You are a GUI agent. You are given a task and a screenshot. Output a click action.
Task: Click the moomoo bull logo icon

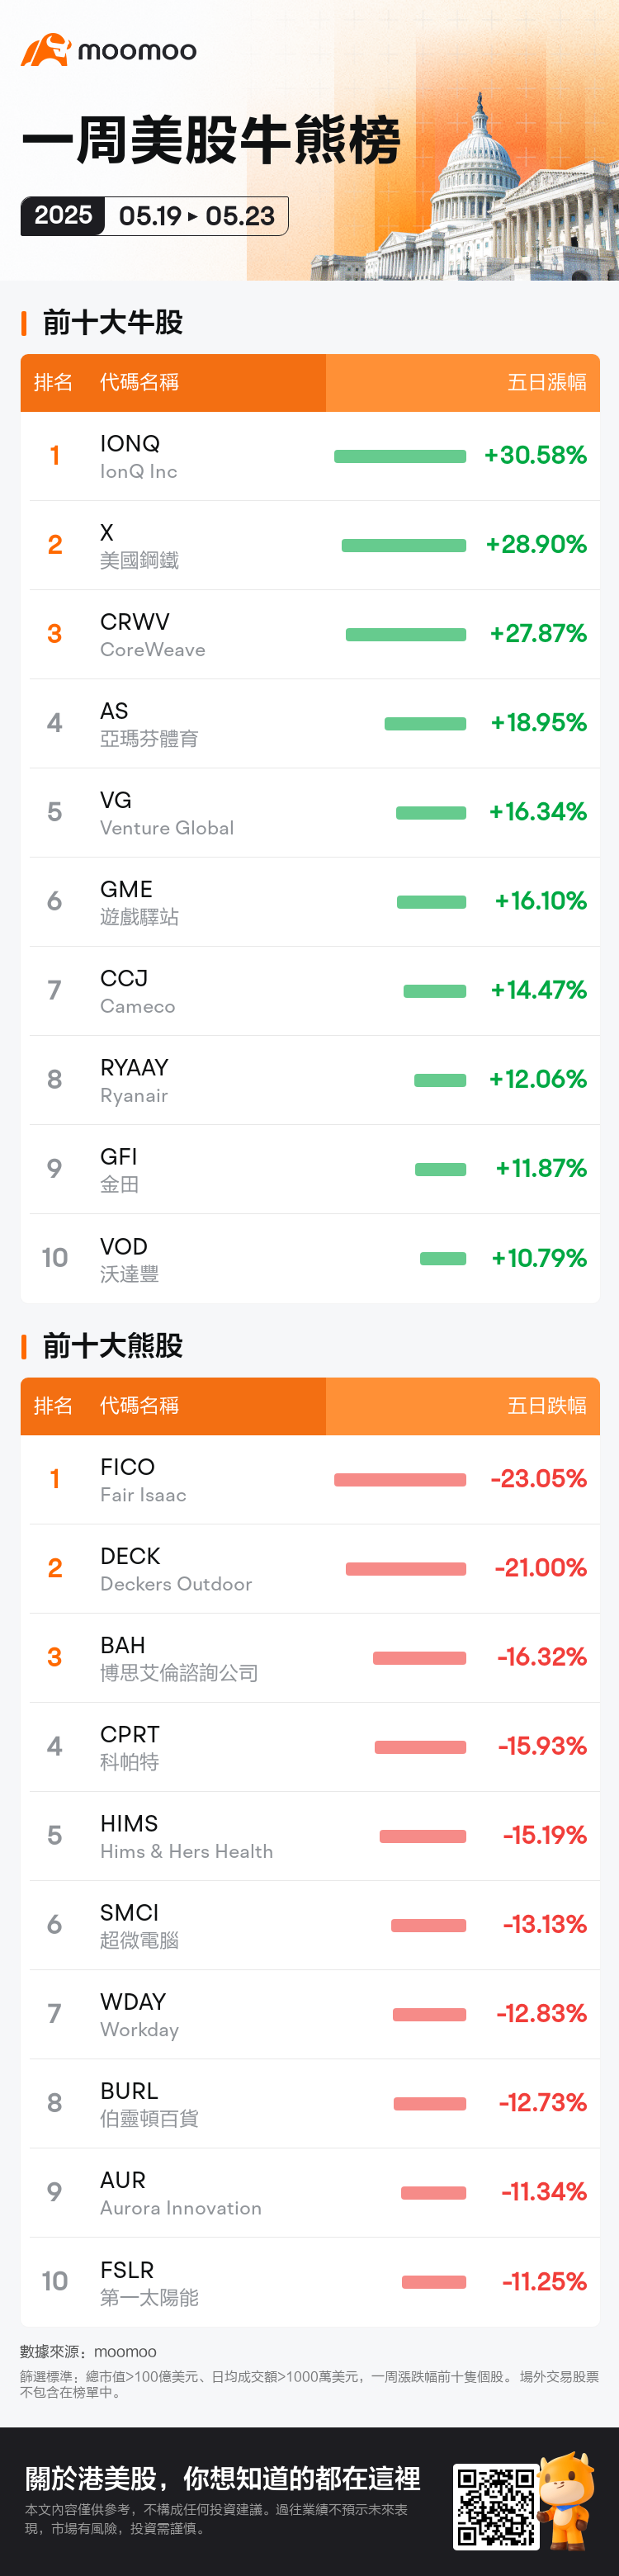[x=45, y=50]
